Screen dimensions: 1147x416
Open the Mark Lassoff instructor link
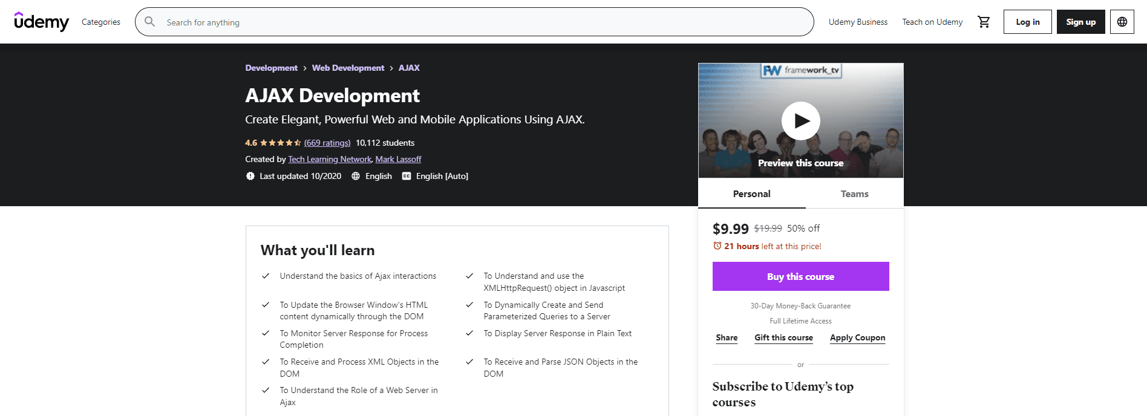[x=398, y=159]
